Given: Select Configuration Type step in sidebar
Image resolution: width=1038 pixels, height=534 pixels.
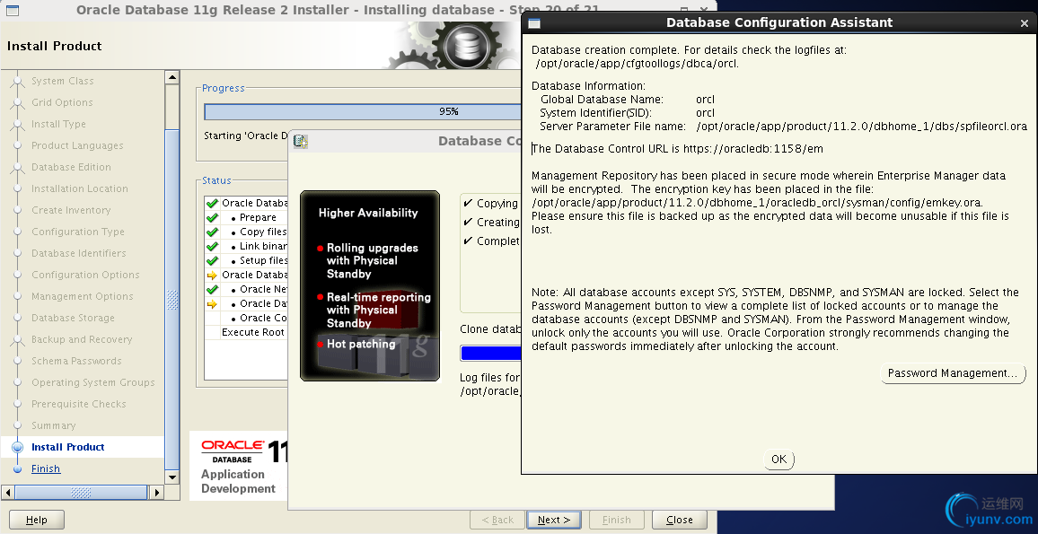Looking at the screenshot, I should coord(77,232).
